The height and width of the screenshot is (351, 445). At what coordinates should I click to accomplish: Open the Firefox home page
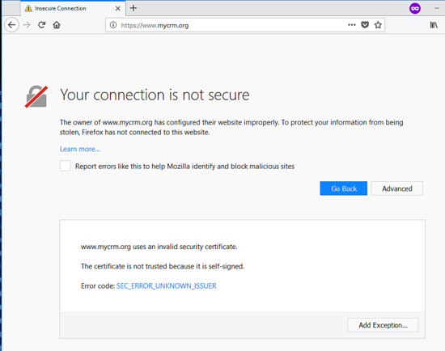[x=57, y=25]
